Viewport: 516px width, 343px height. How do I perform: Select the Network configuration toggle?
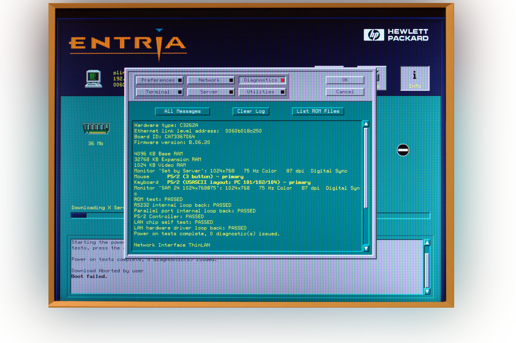pos(211,80)
